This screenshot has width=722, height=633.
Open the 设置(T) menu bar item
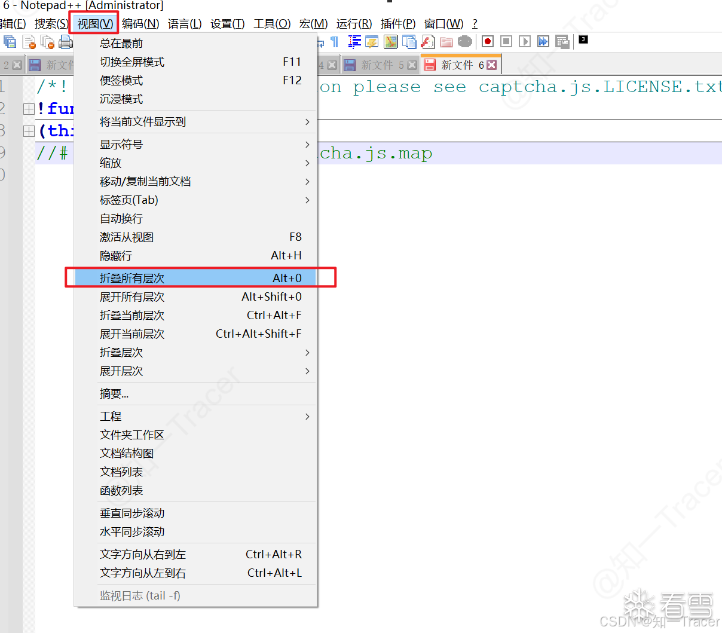[228, 24]
